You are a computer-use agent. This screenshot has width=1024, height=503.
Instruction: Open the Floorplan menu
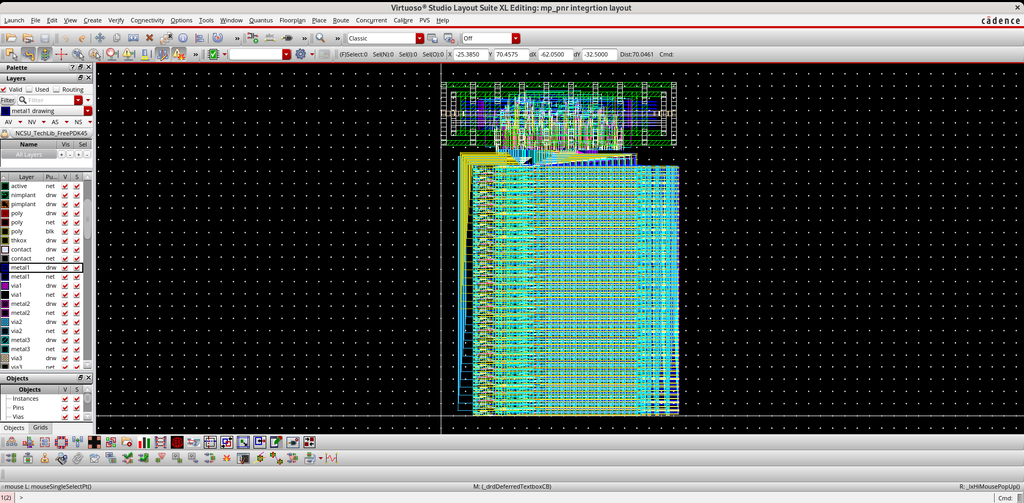pos(292,20)
